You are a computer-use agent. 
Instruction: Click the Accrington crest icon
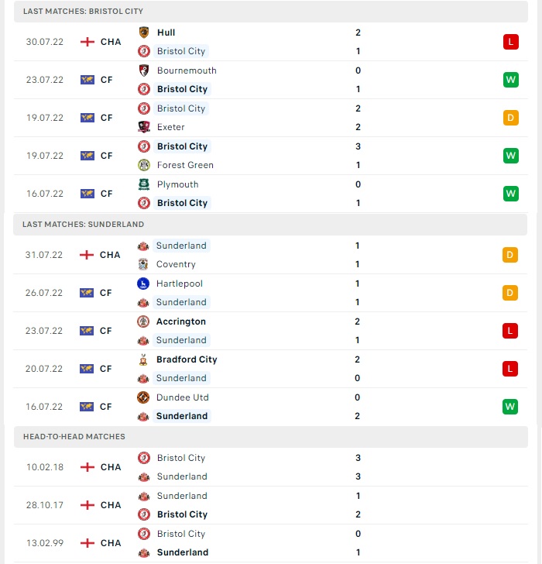click(143, 322)
